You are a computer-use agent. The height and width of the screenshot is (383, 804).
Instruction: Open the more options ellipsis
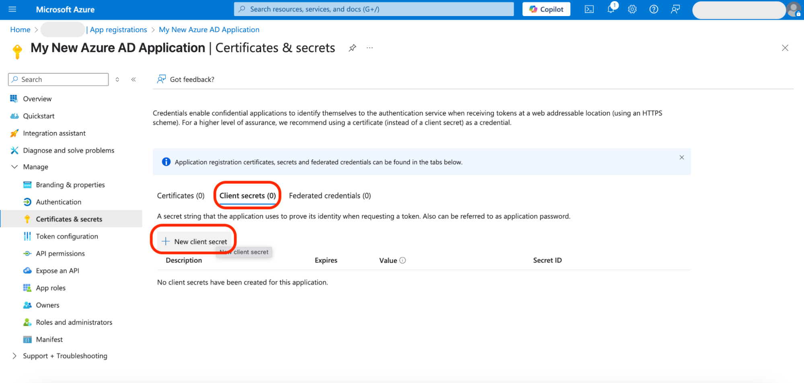click(370, 48)
